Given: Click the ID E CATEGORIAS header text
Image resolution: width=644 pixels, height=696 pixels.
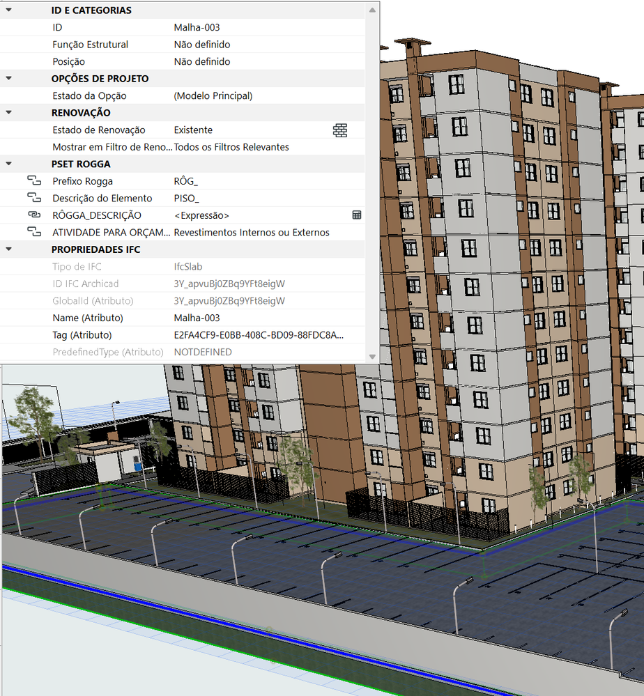Looking at the screenshot, I should point(91,10).
